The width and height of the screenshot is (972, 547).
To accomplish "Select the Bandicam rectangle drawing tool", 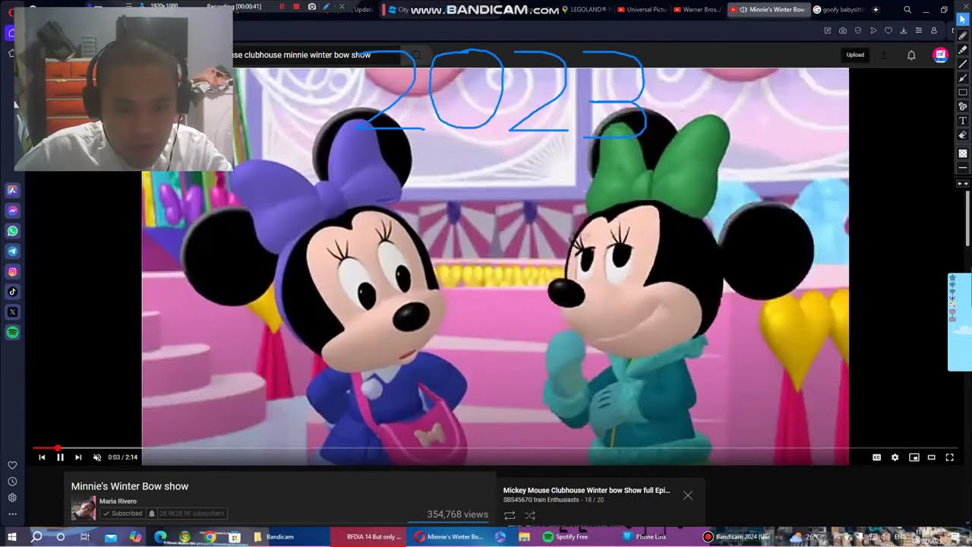I will pos(963,92).
